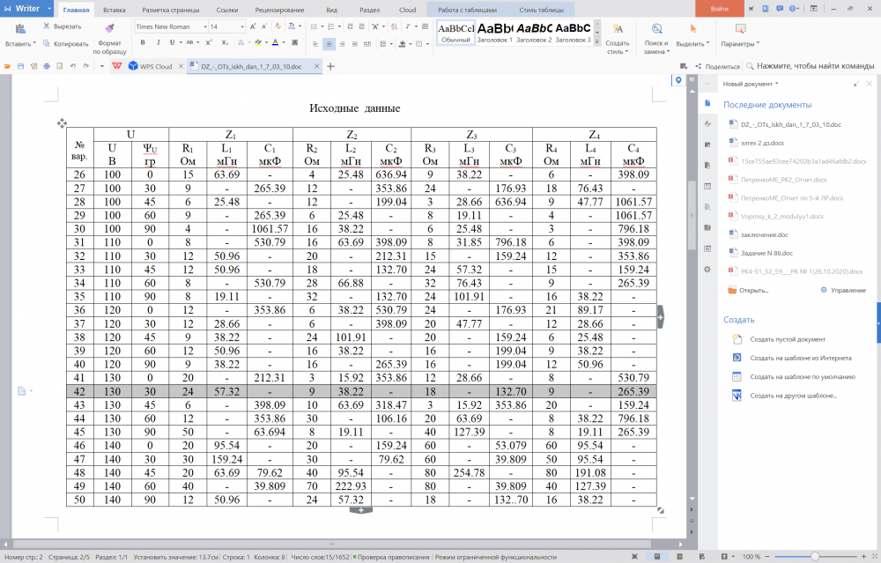Click the Cut (Вырезать) scissors icon

(x=45, y=26)
